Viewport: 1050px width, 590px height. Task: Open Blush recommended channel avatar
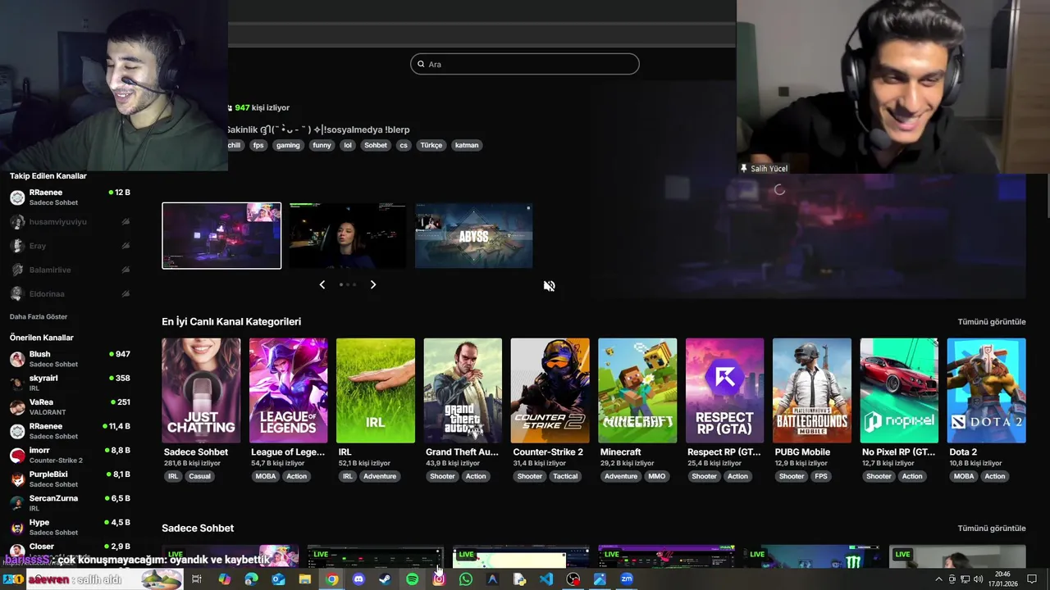click(17, 359)
